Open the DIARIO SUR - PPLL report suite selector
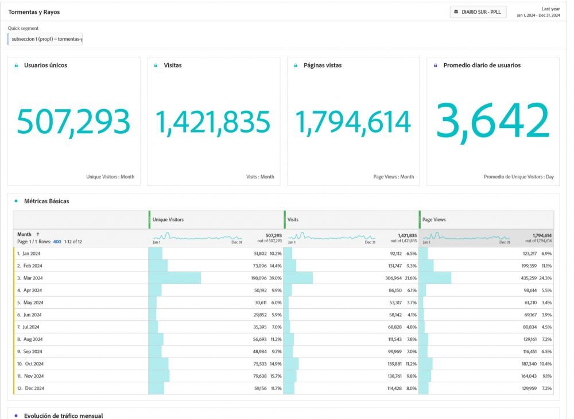Image resolution: width=574 pixels, height=419 pixels. [x=478, y=11]
